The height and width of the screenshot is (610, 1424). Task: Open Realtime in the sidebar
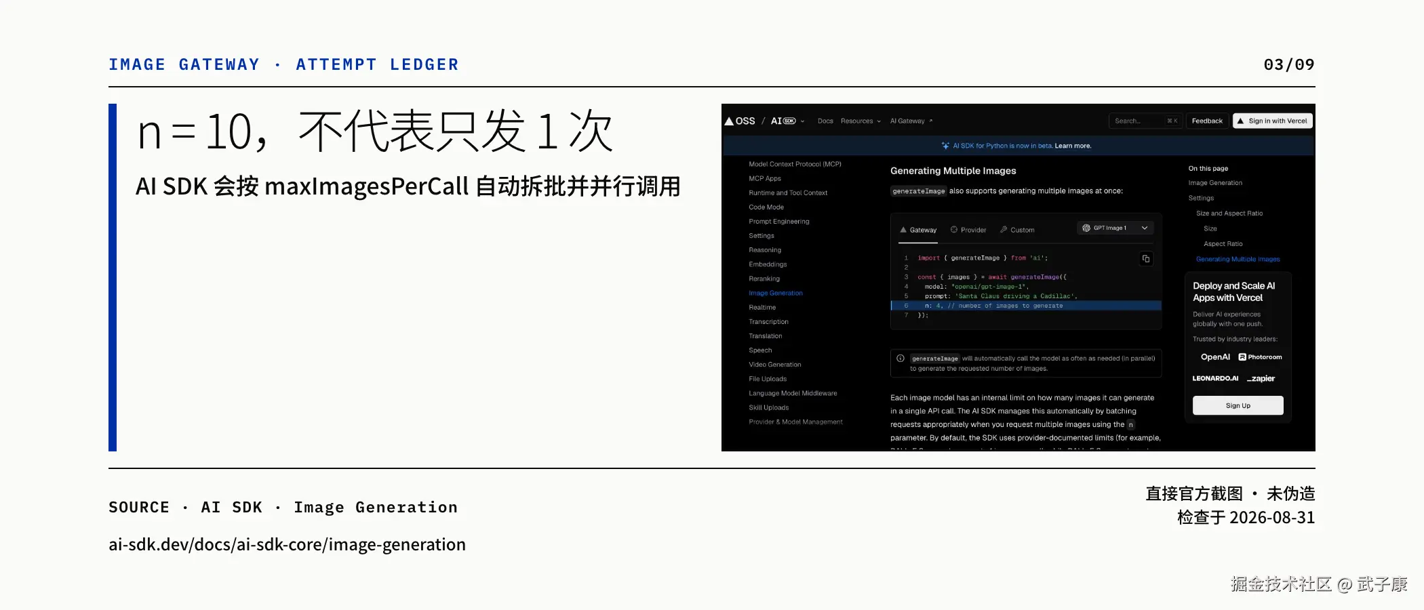762,307
